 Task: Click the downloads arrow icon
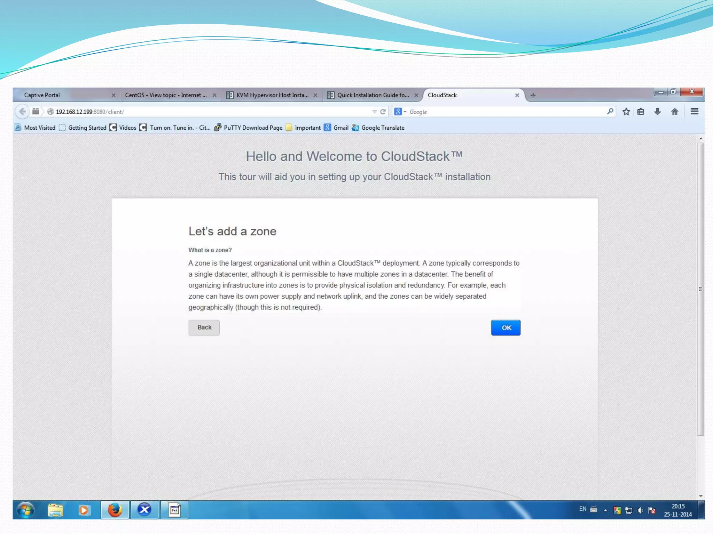coord(657,112)
